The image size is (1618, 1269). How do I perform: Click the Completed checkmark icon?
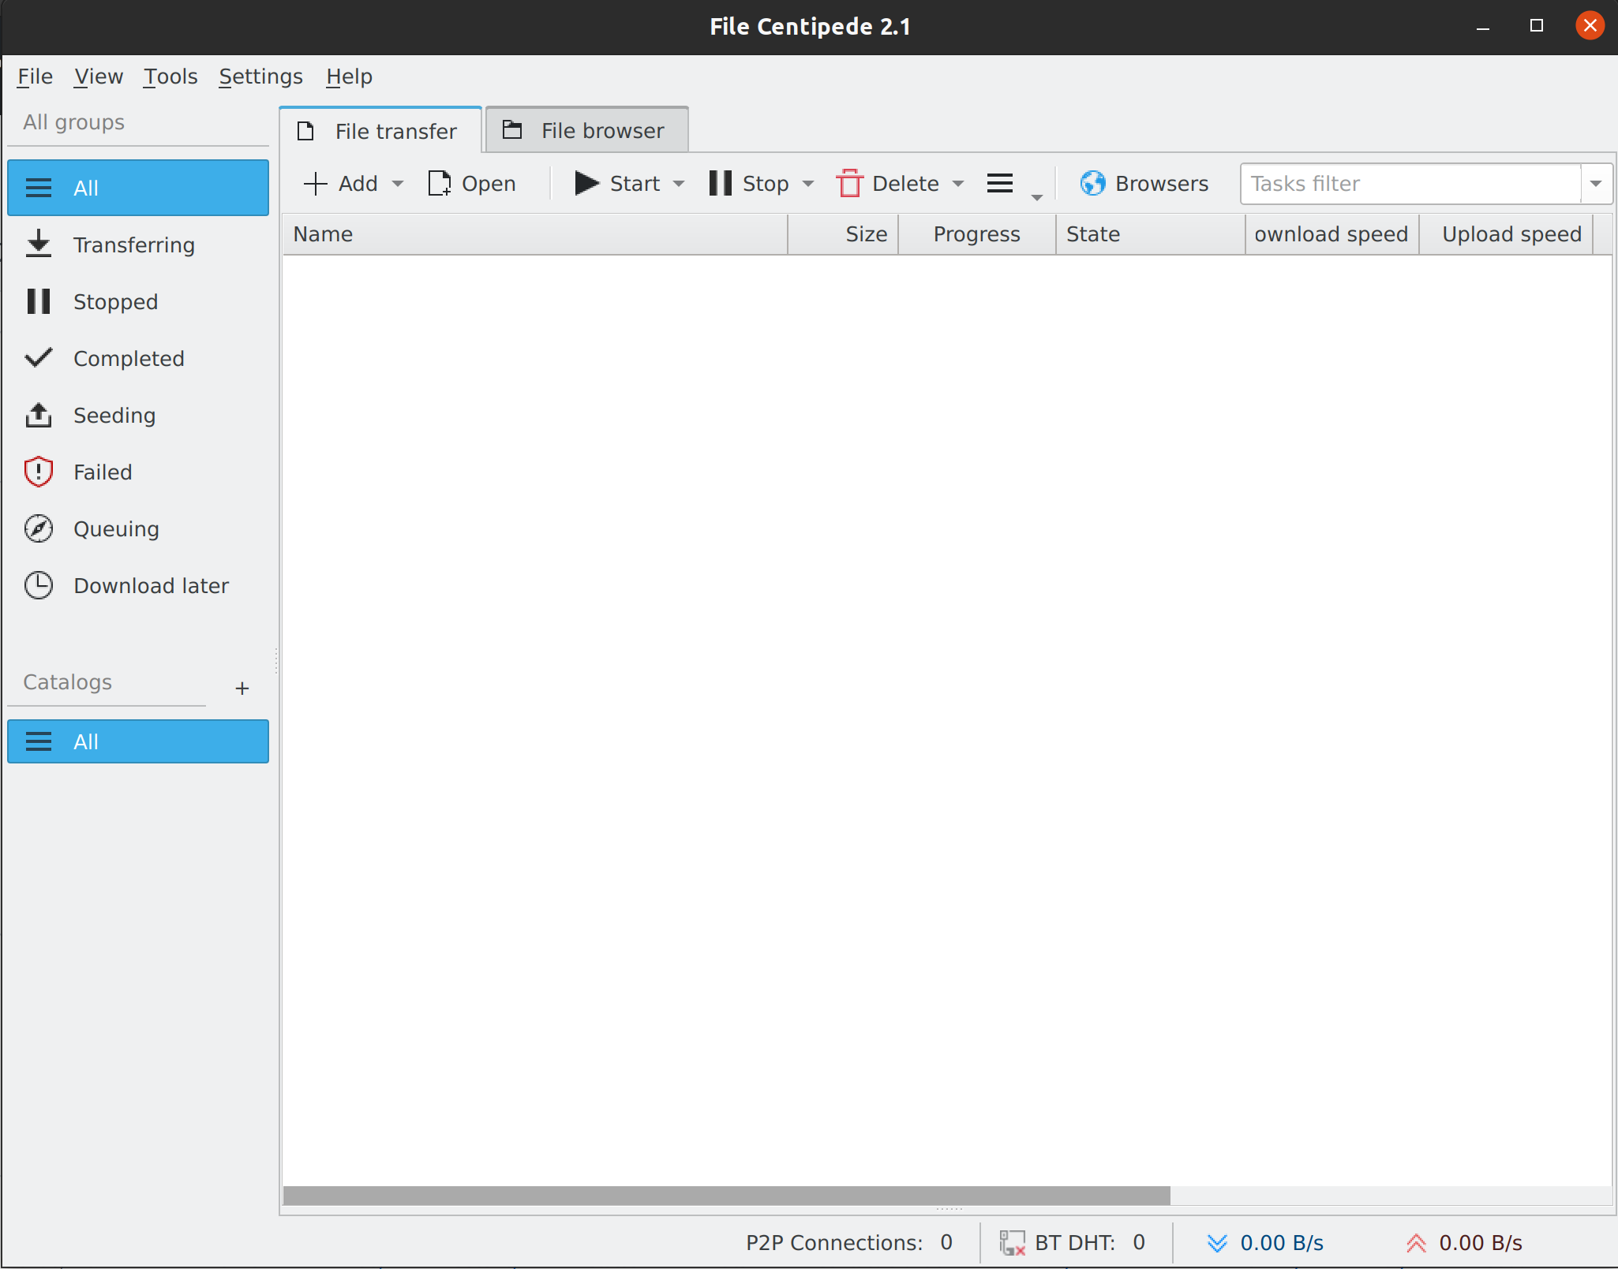click(39, 358)
